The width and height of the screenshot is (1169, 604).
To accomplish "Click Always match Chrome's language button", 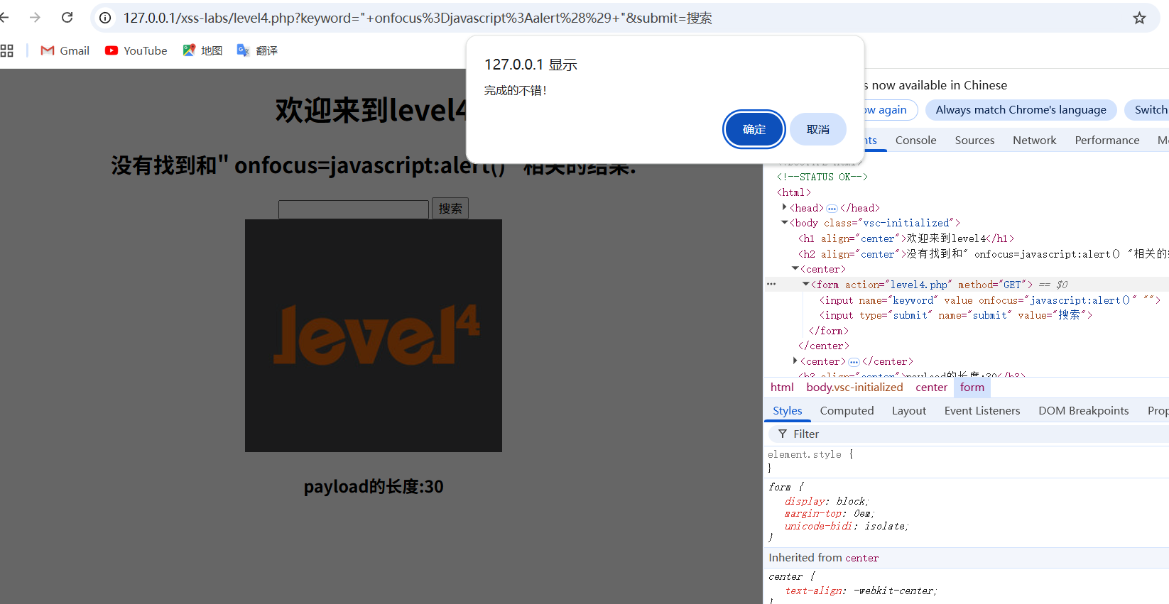I will pos(1021,109).
